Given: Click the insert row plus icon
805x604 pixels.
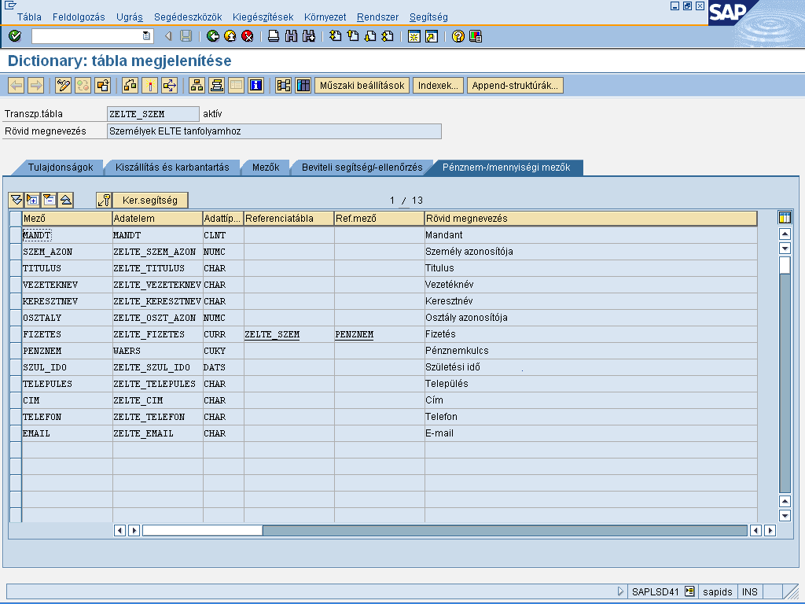Looking at the screenshot, I should click(33, 200).
